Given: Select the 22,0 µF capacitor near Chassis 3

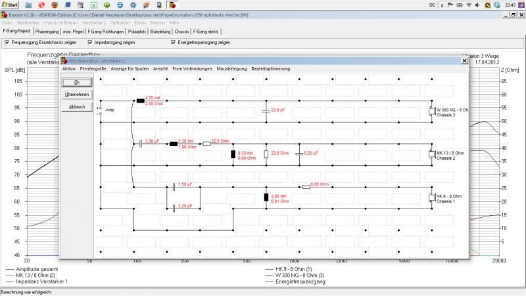Looking at the screenshot, I should click(265, 111).
